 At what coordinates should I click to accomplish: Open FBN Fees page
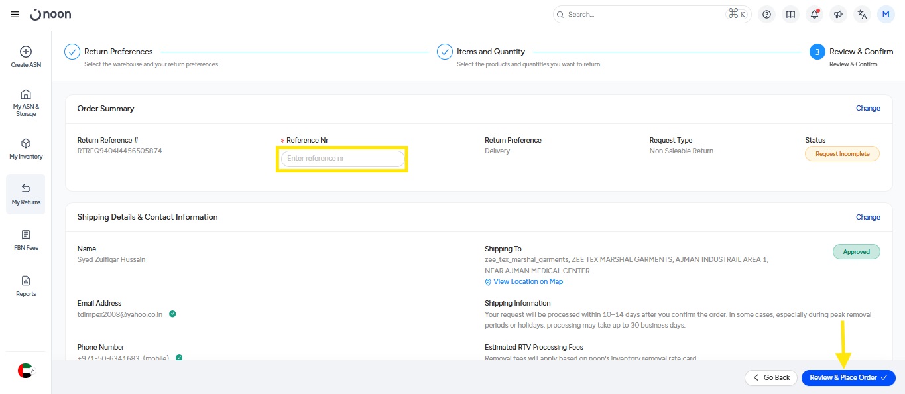click(x=25, y=240)
